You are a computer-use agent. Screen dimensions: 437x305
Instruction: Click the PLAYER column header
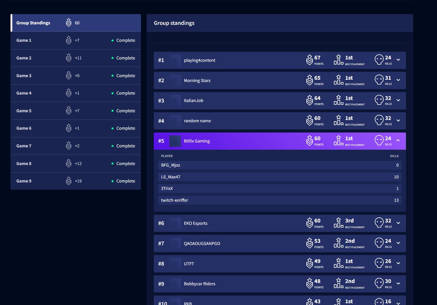click(167, 156)
